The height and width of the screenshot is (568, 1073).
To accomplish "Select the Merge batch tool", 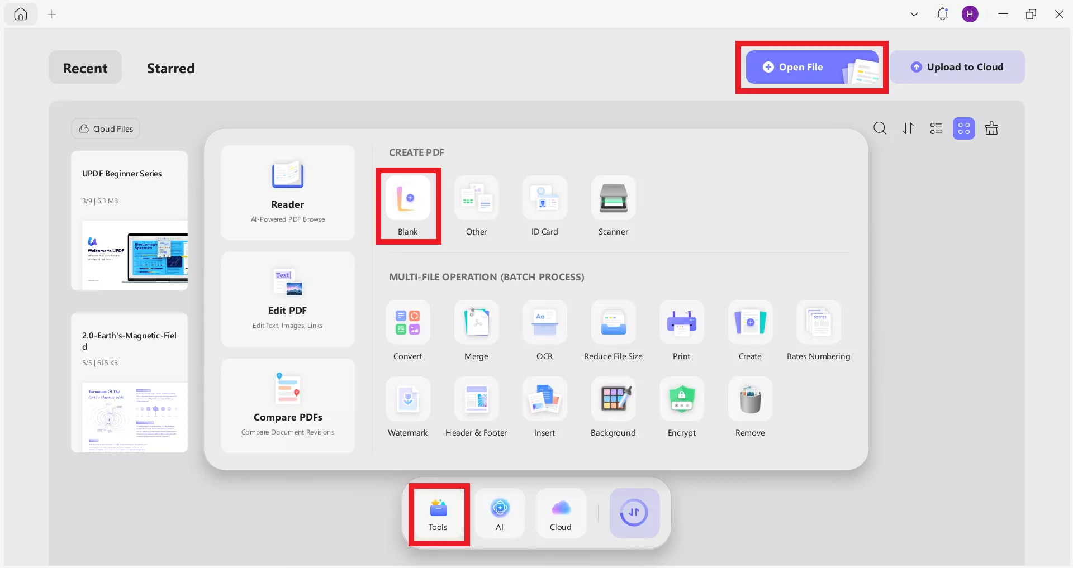I will click(x=476, y=323).
